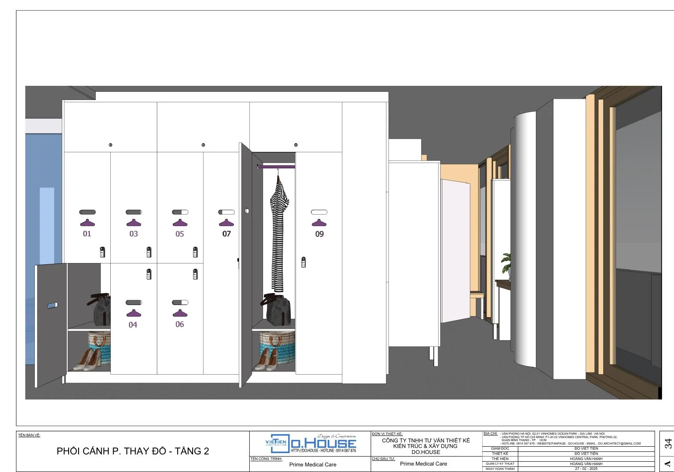Click the THỂ HIỆN row label
Screen dimensions: 674x472
(x=500, y=459)
